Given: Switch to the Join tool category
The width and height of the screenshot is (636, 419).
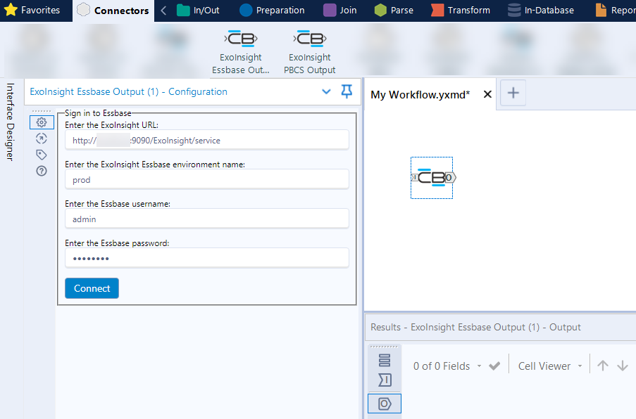Looking at the screenshot, I should click(x=340, y=10).
